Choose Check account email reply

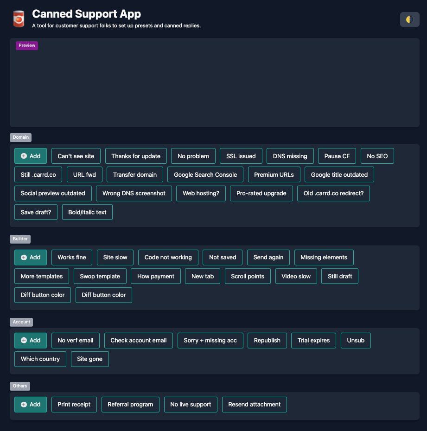click(x=139, y=340)
